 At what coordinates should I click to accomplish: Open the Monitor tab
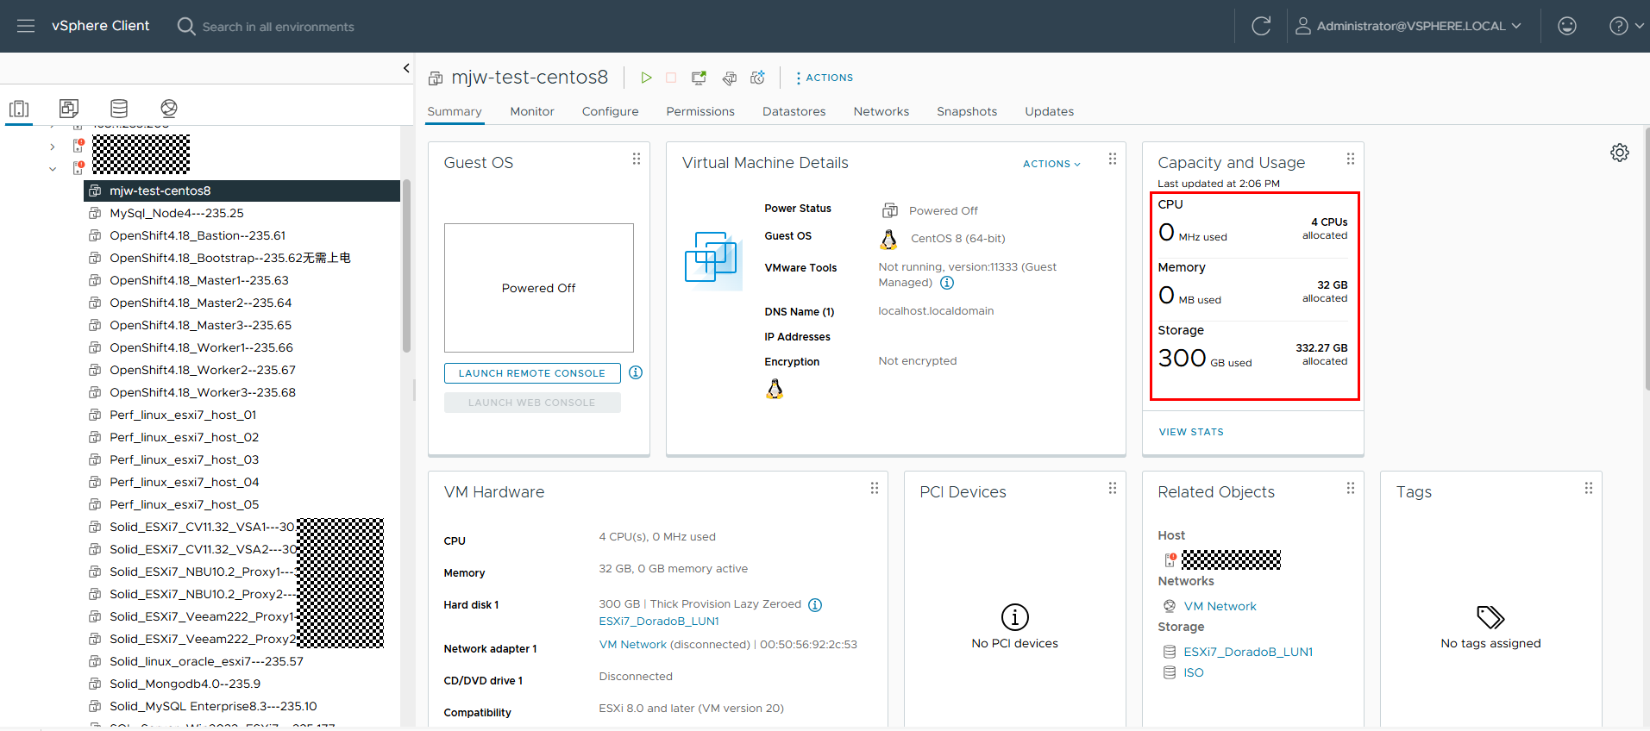[532, 111]
